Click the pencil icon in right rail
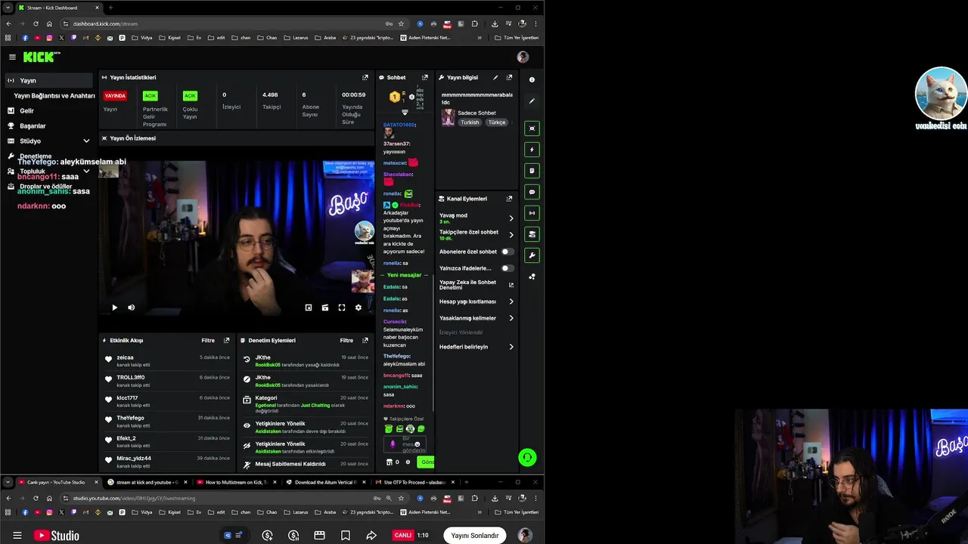Image resolution: width=968 pixels, height=544 pixels. pyautogui.click(x=532, y=100)
